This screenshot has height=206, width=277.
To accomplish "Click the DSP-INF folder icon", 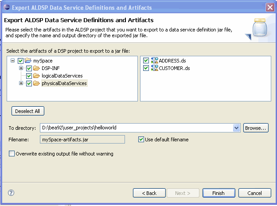I will pyautogui.click(x=37, y=68).
